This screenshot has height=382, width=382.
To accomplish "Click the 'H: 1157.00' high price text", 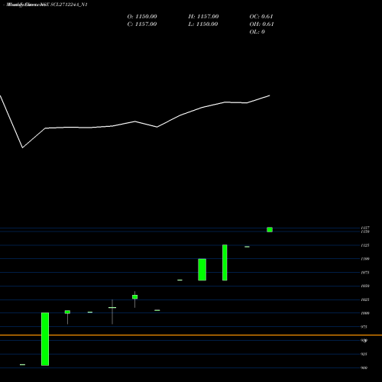I will click(203, 17).
